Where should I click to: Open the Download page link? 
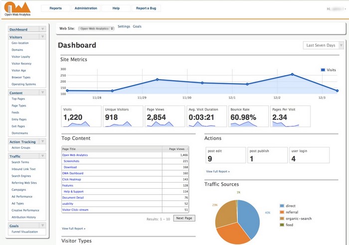(x=70, y=167)
